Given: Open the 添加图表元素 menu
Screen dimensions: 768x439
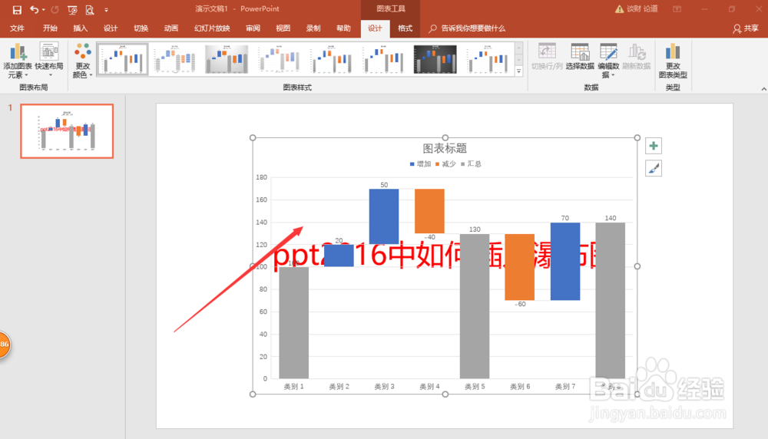Looking at the screenshot, I should coord(18,61).
